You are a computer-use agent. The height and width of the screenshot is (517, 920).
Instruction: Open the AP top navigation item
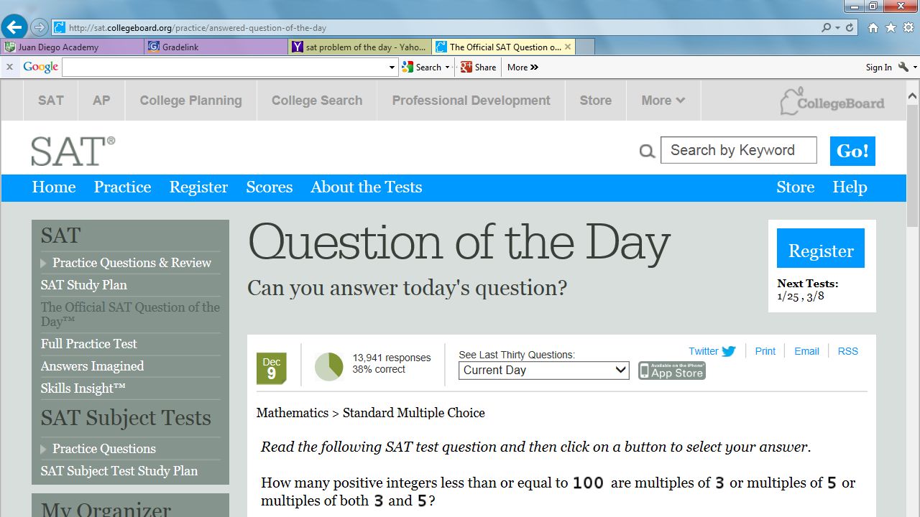(101, 101)
